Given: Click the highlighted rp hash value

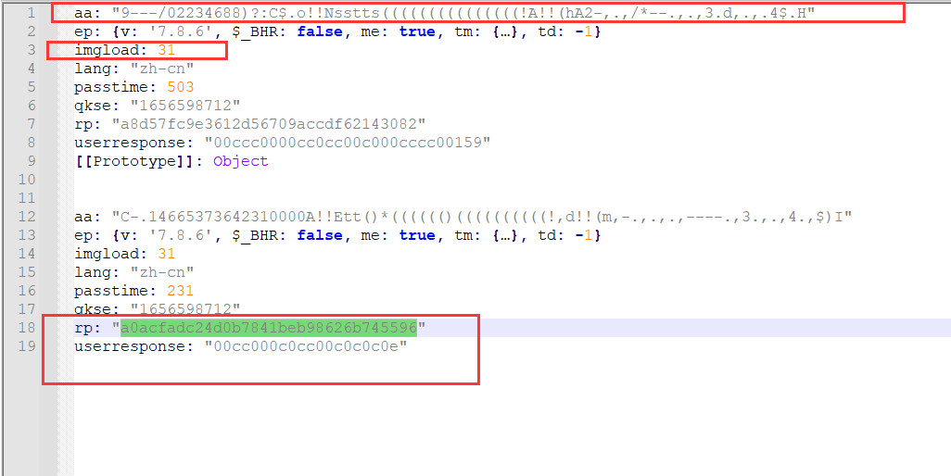Looking at the screenshot, I should coord(269,328).
